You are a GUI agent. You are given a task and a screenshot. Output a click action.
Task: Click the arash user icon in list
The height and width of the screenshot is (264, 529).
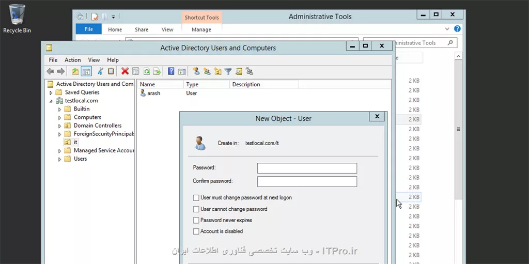[143, 93]
